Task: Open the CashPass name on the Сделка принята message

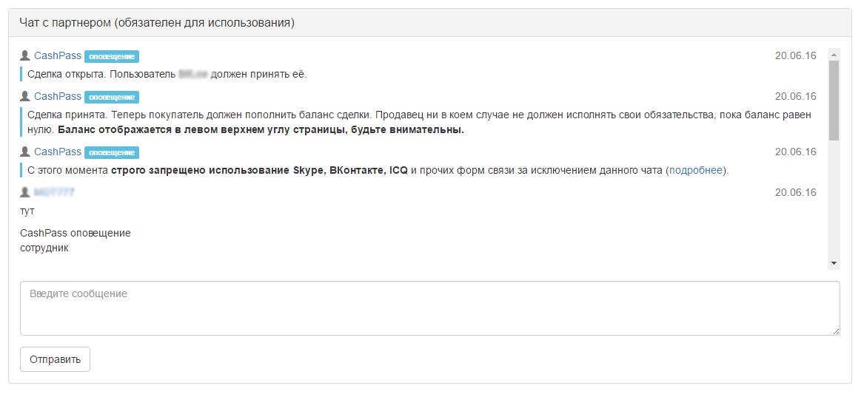Action: [x=58, y=96]
